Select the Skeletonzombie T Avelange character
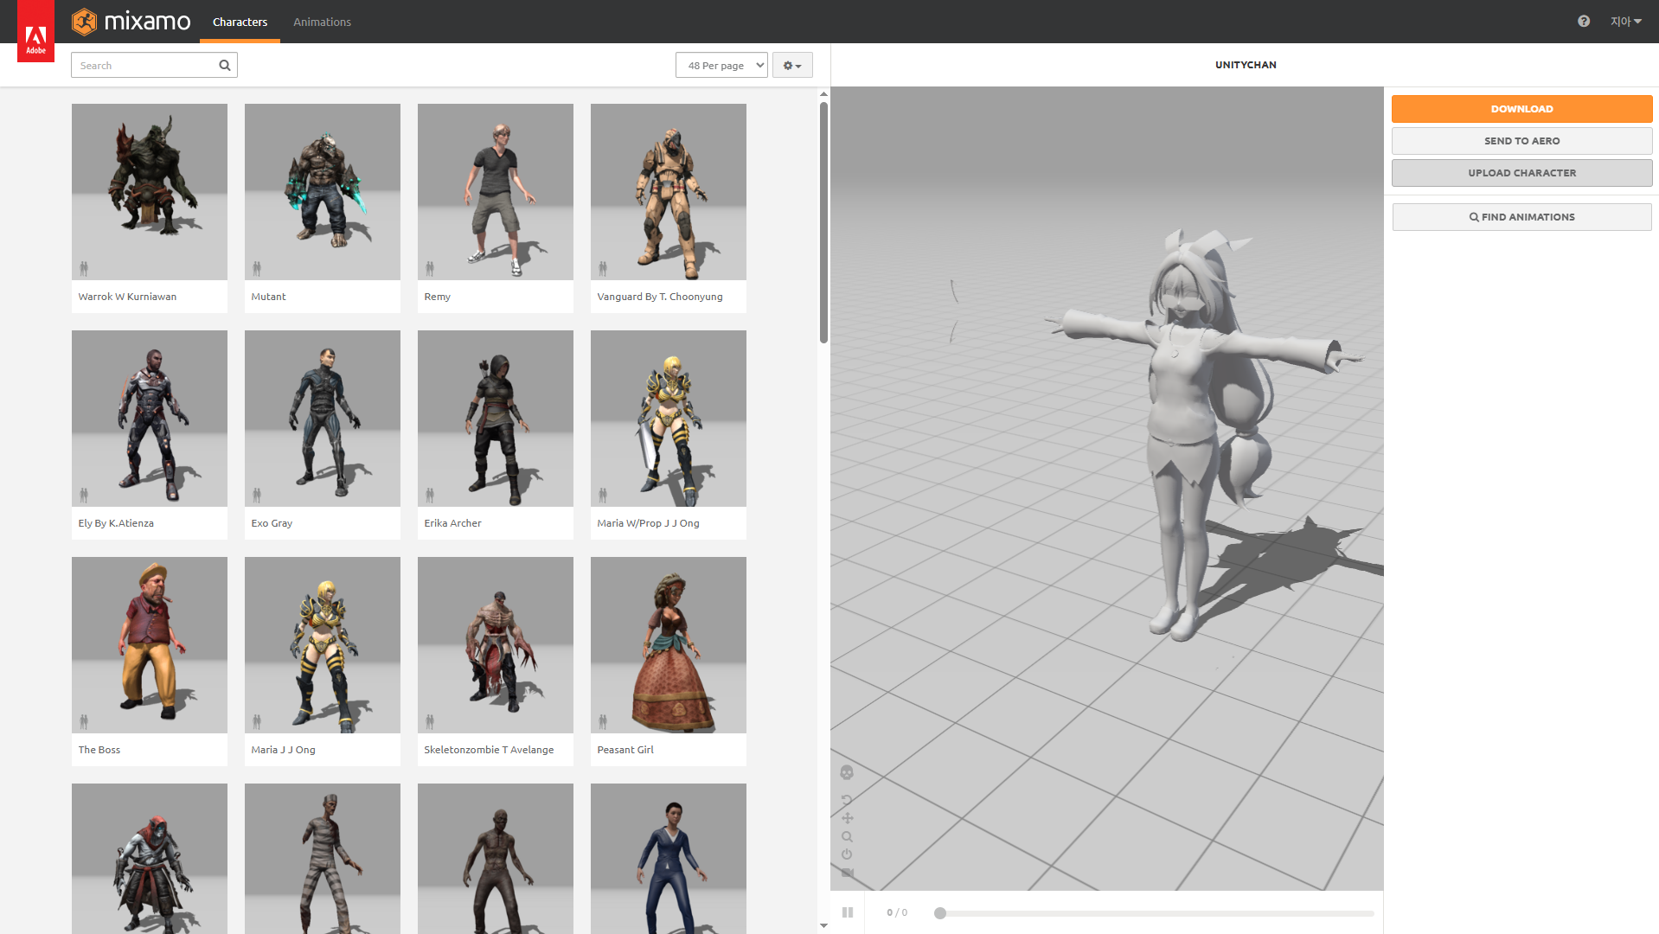 496,662
